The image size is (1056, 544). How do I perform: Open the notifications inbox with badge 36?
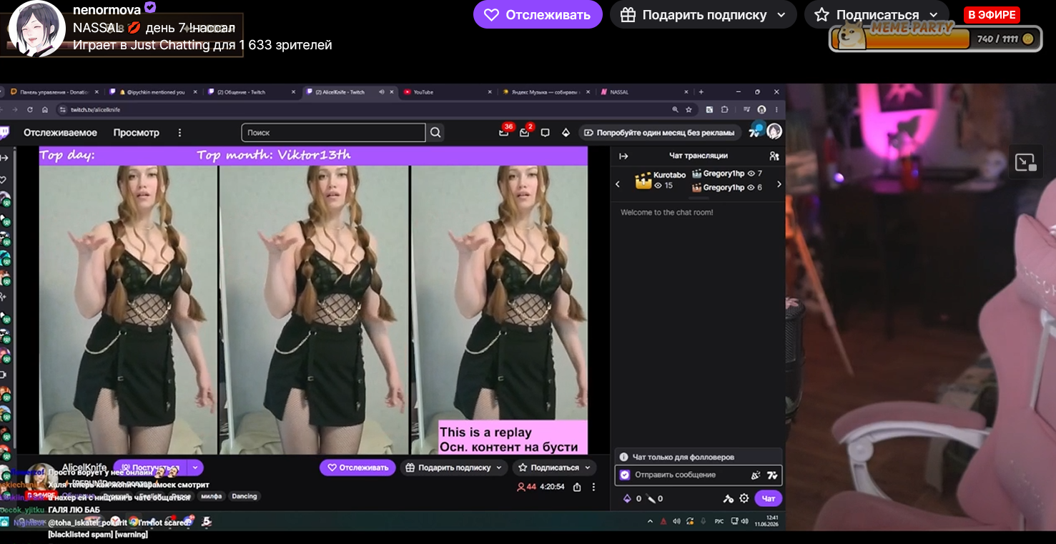[x=504, y=132]
